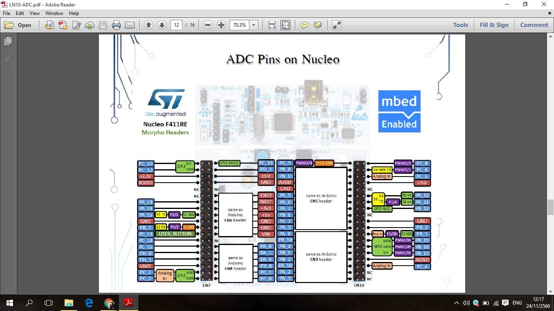Image resolution: width=554 pixels, height=311 pixels.
Task: Open page thumbnails side panel
Action: (x=8, y=41)
